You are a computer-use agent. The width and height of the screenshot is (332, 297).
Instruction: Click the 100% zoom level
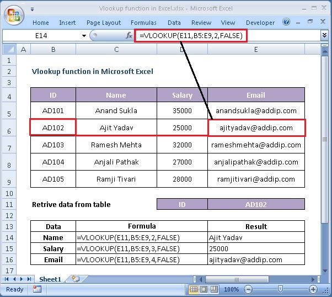(x=232, y=289)
